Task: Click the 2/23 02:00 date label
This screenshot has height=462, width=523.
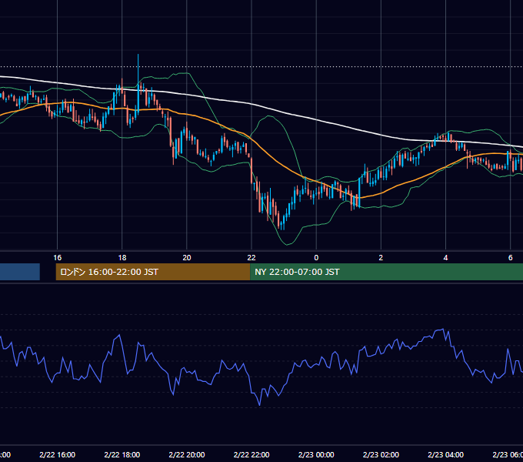Action: (381, 454)
